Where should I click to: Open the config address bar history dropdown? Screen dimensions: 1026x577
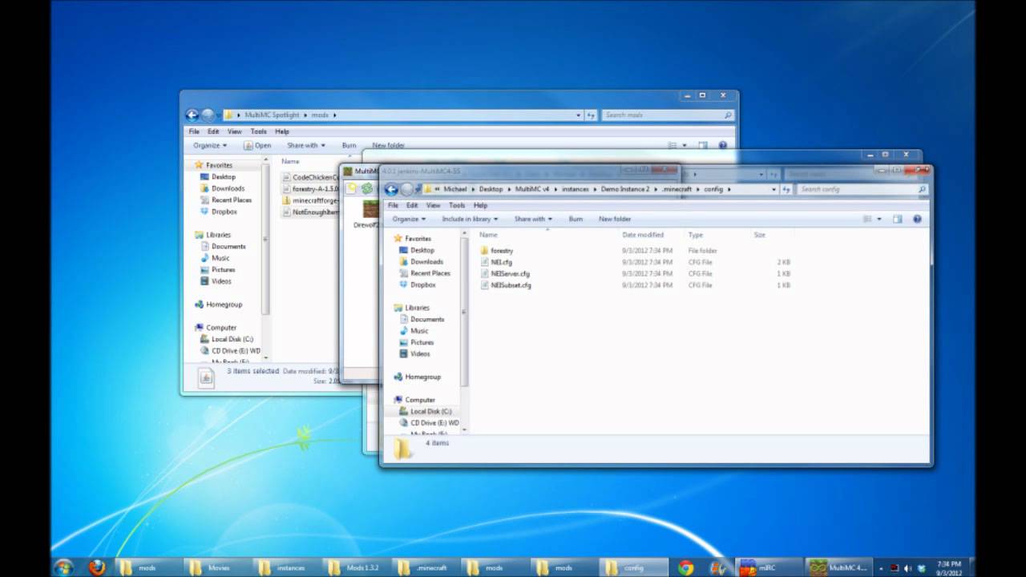click(774, 190)
